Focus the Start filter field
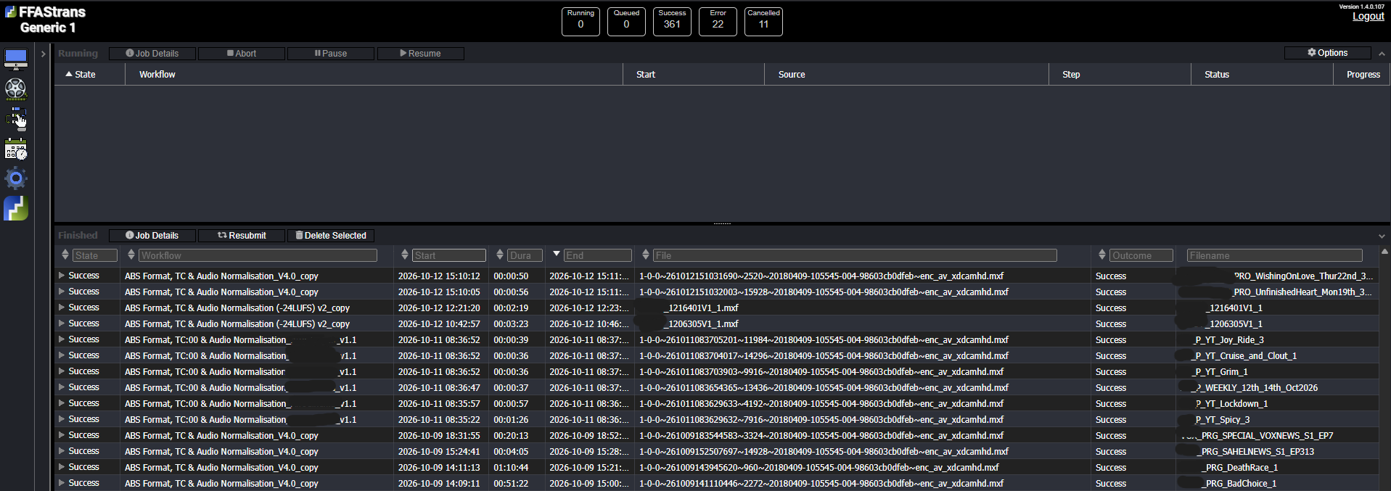Viewport: 1391px width, 491px height. pyautogui.click(x=449, y=255)
